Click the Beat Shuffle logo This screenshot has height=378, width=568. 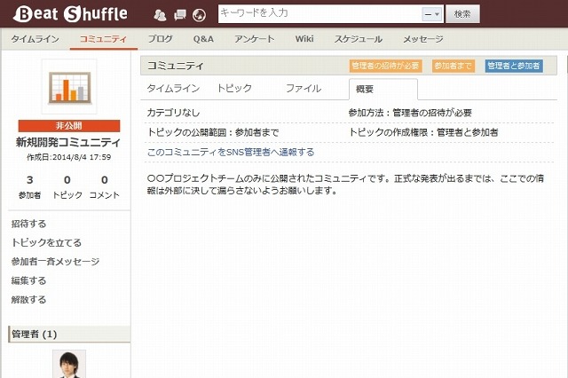[70, 14]
